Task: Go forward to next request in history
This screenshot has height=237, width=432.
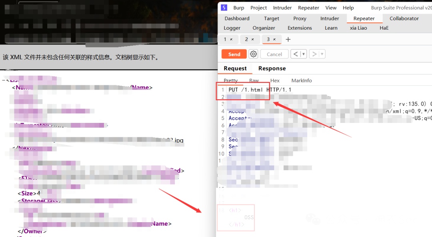Action: click(314, 54)
